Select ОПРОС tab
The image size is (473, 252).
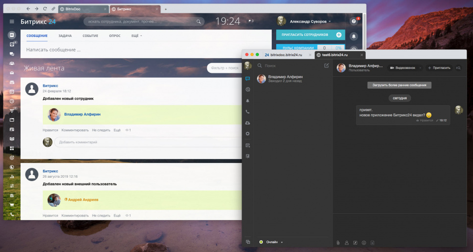pos(115,35)
